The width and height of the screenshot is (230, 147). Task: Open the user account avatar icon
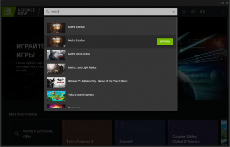point(202,12)
